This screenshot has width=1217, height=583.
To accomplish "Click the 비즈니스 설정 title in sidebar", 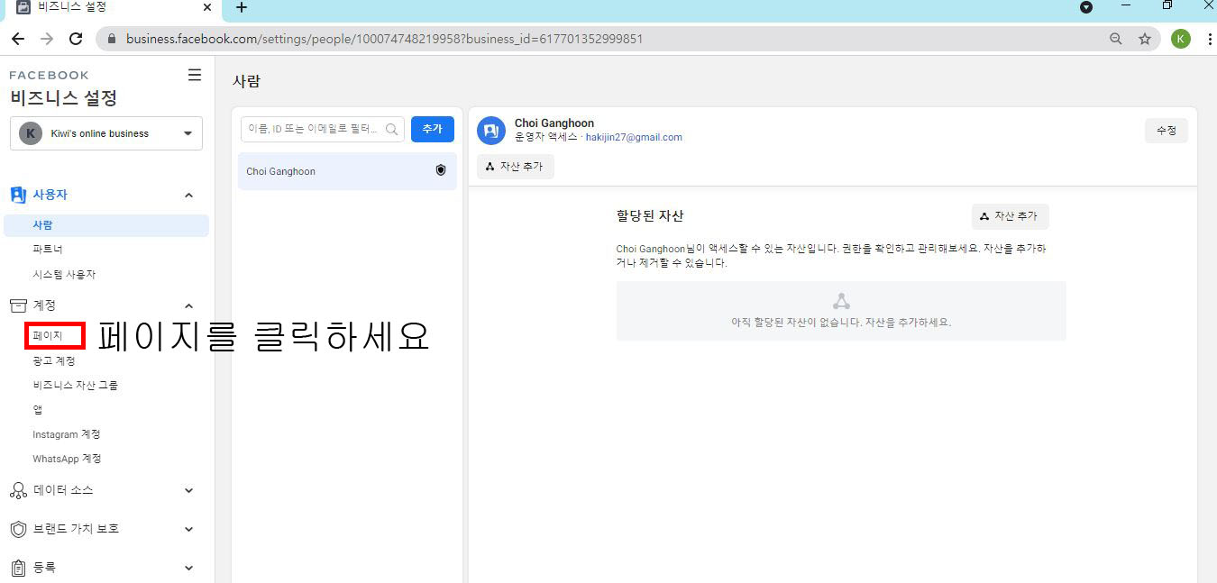I will [x=64, y=98].
